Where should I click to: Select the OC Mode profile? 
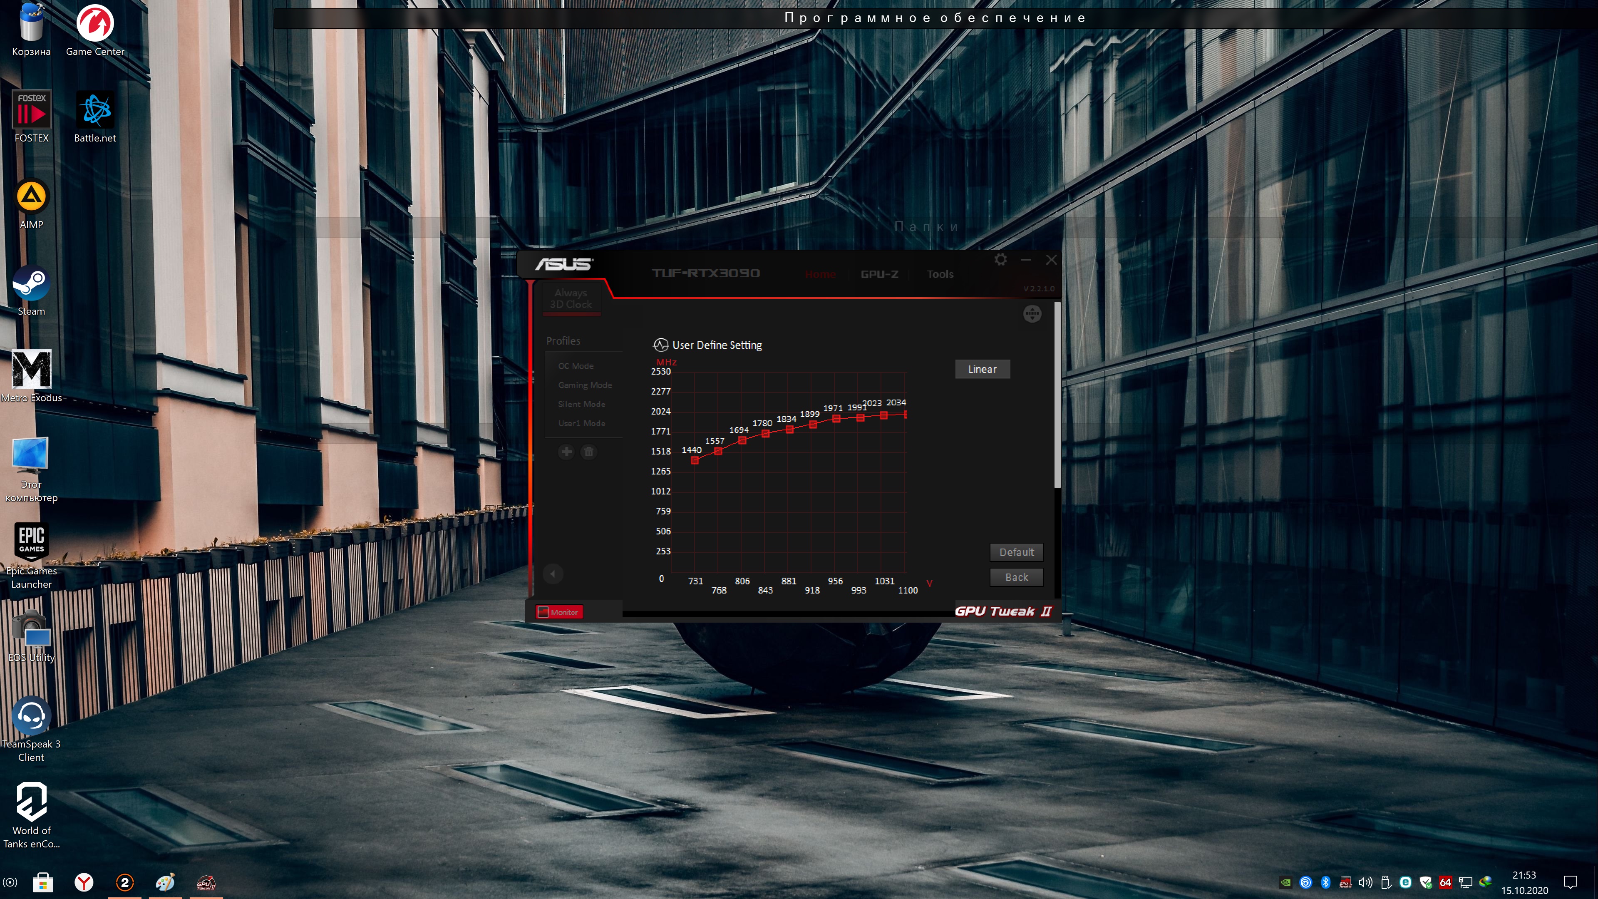pyautogui.click(x=576, y=366)
